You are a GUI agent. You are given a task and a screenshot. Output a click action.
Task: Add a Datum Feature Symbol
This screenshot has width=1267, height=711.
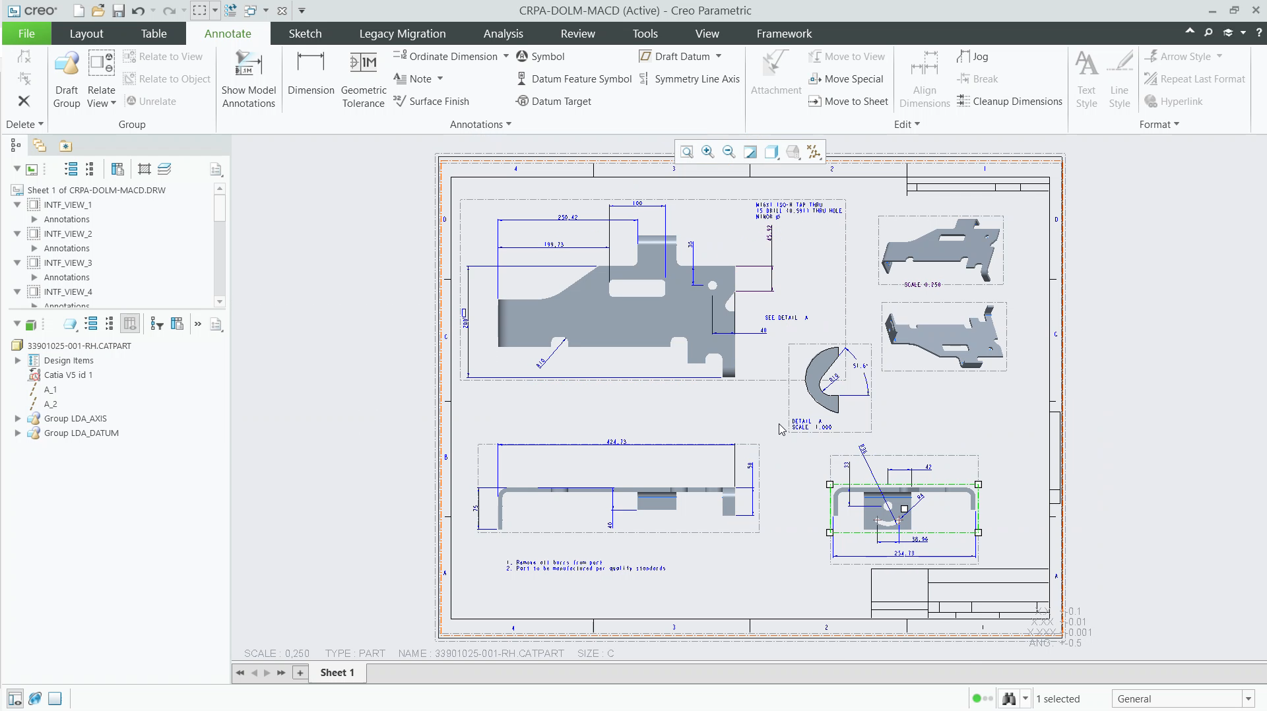(x=573, y=78)
